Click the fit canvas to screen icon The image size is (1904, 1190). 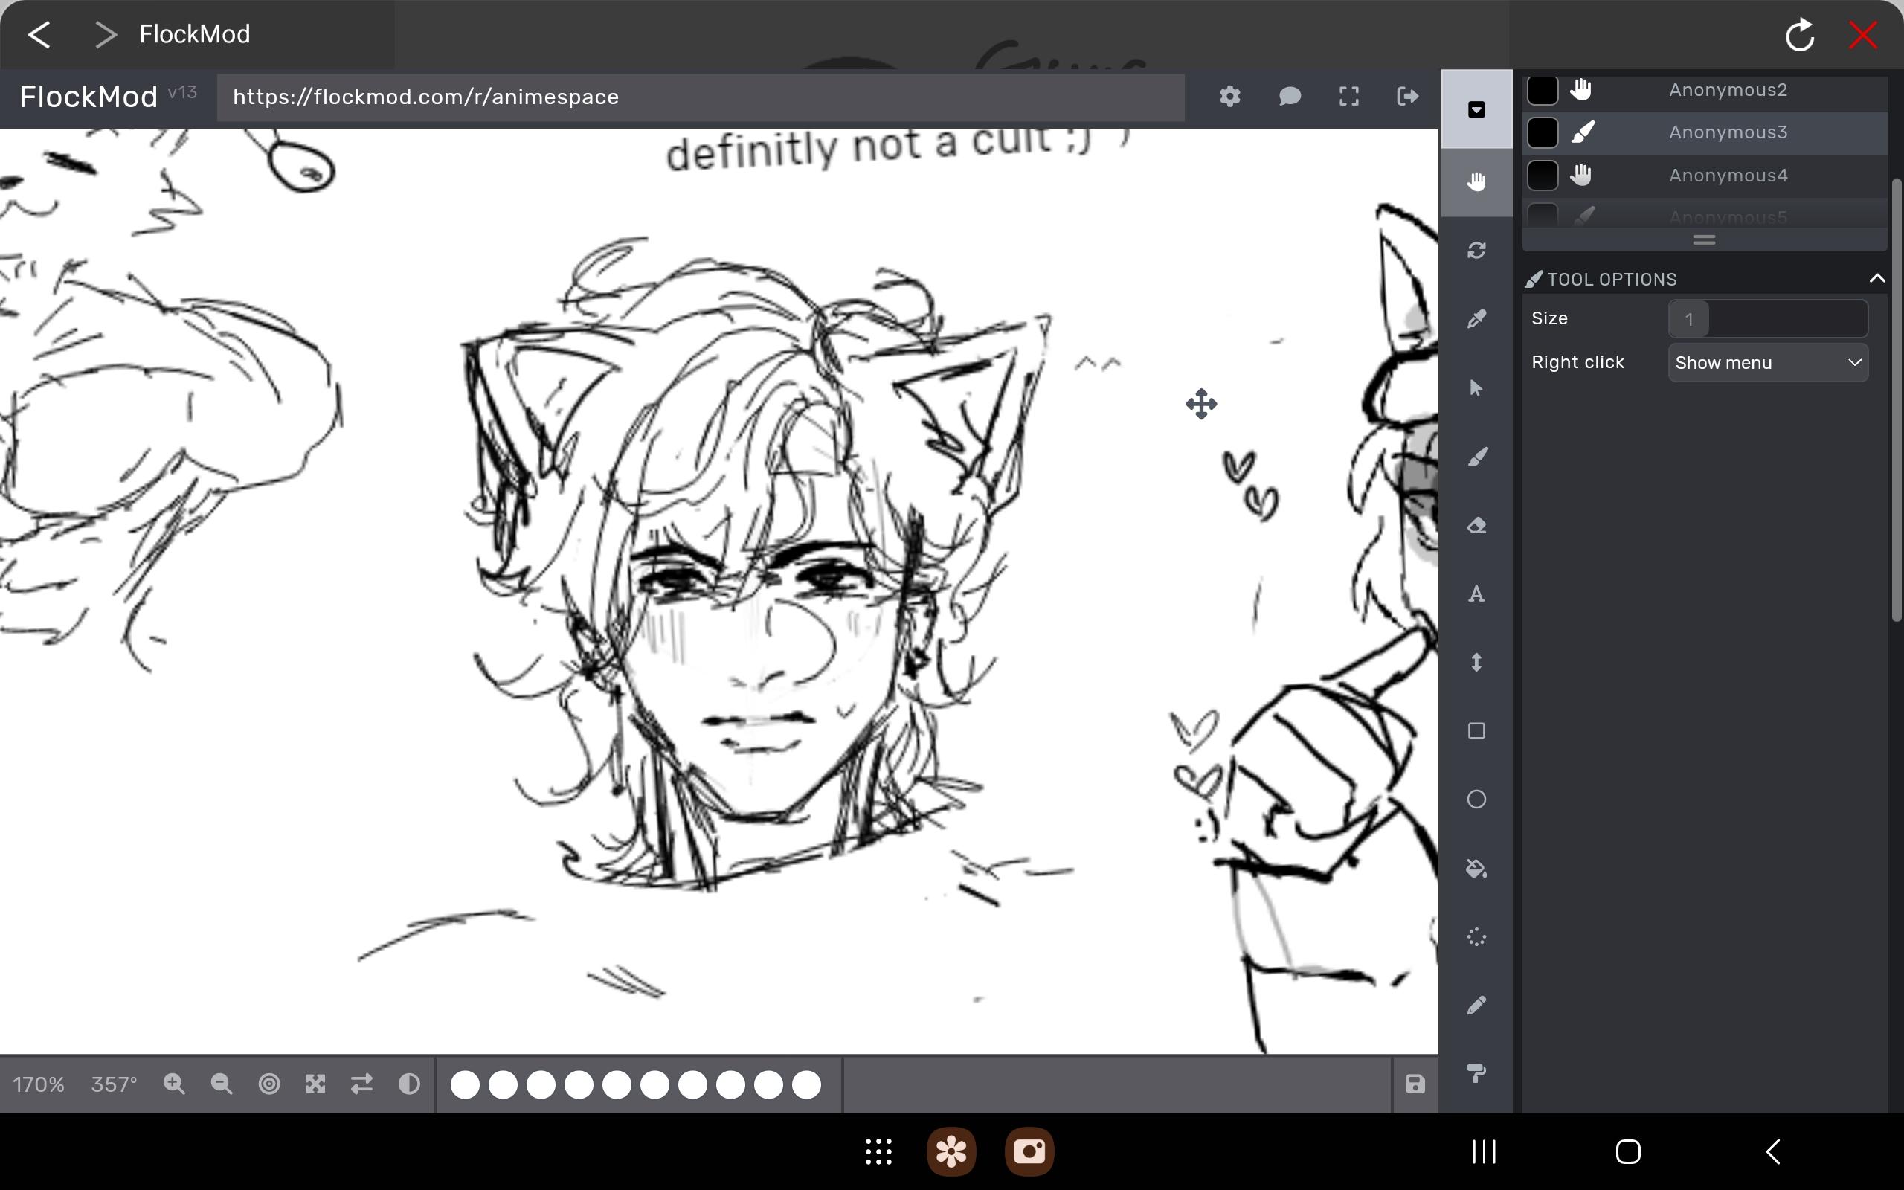point(315,1084)
